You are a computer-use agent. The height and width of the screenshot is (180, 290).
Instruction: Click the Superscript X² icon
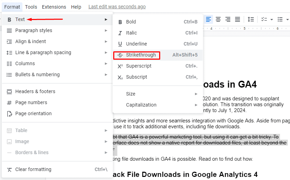coord(120,66)
